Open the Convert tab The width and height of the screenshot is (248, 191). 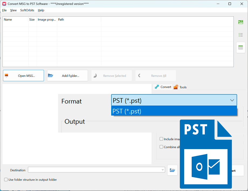pyautogui.click(x=163, y=87)
